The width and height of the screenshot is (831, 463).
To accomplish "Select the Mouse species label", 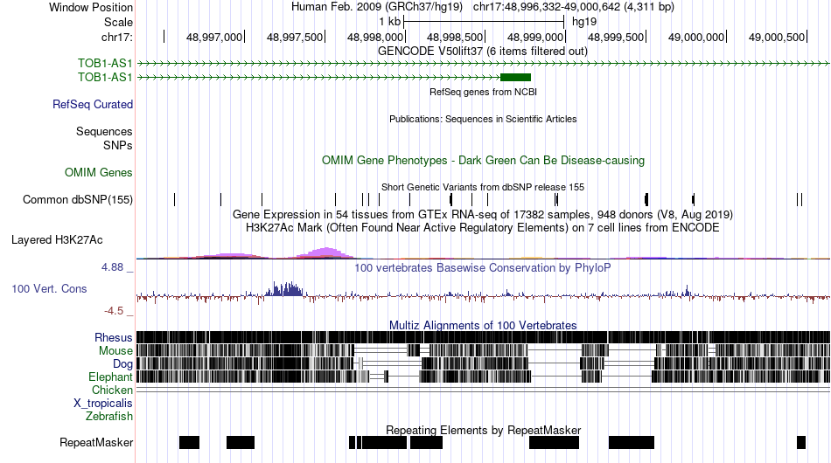I will [115, 351].
